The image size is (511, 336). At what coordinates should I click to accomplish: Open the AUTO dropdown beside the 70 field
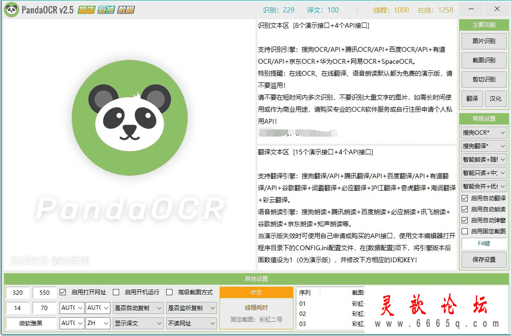[72, 308]
